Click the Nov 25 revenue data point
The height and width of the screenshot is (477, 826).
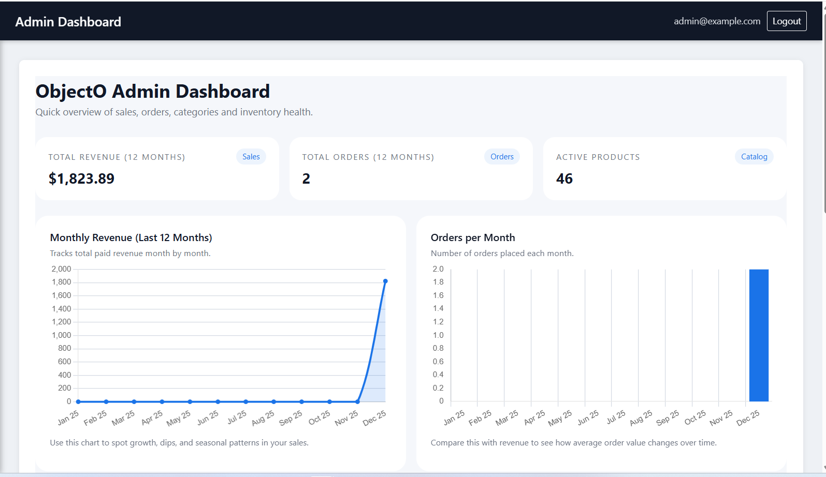357,401
